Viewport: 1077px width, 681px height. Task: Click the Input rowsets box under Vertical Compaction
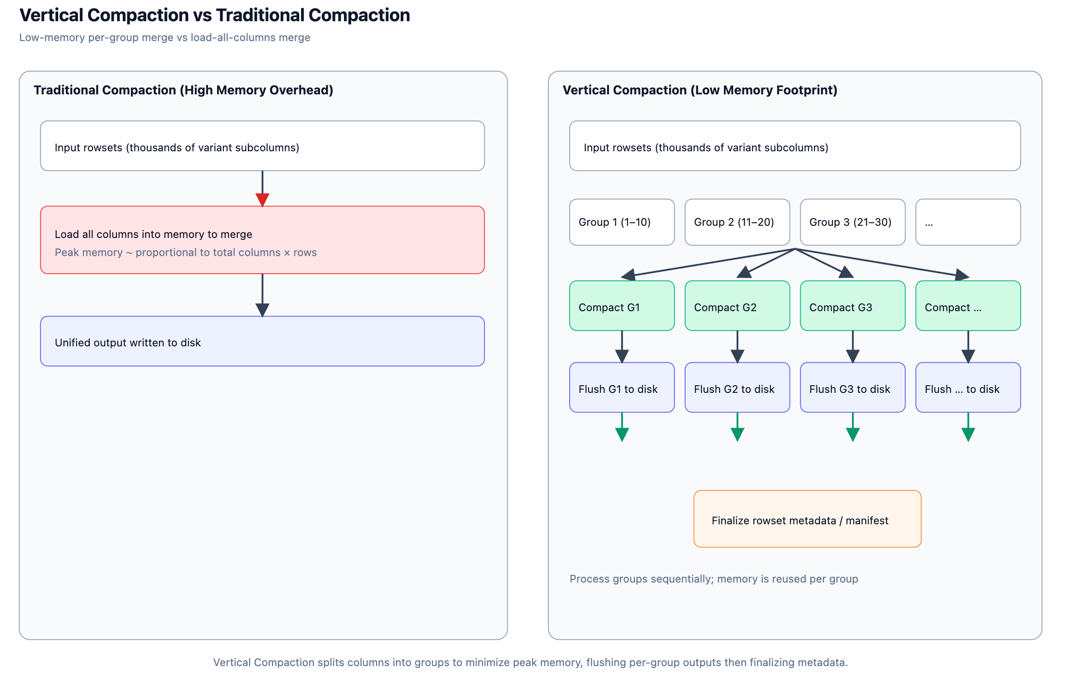pyautogui.click(x=794, y=146)
